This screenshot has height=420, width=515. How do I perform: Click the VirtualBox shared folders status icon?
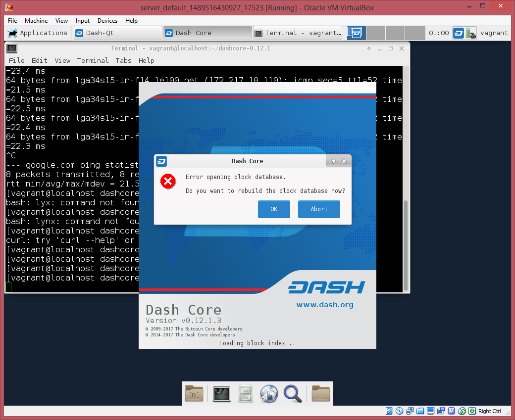pyautogui.click(x=420, y=411)
